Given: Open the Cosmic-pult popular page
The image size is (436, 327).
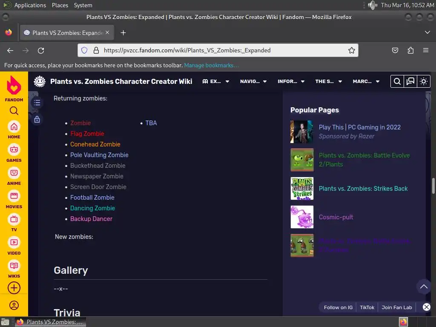Looking at the screenshot, I should pyautogui.click(x=336, y=217).
